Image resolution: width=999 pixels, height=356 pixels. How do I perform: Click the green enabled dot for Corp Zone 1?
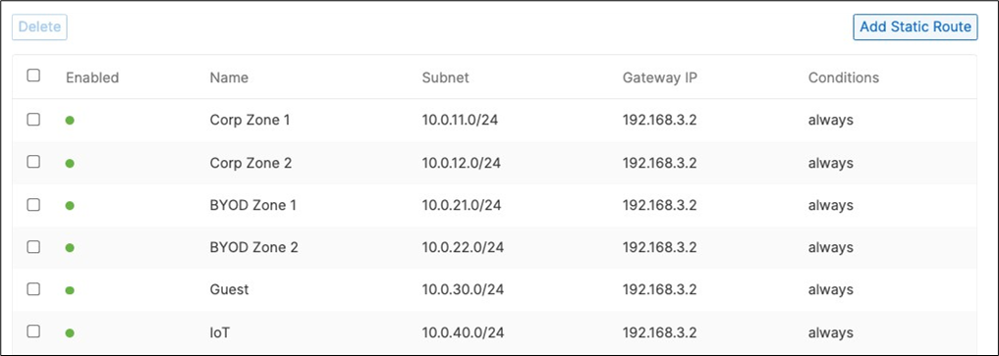click(70, 121)
